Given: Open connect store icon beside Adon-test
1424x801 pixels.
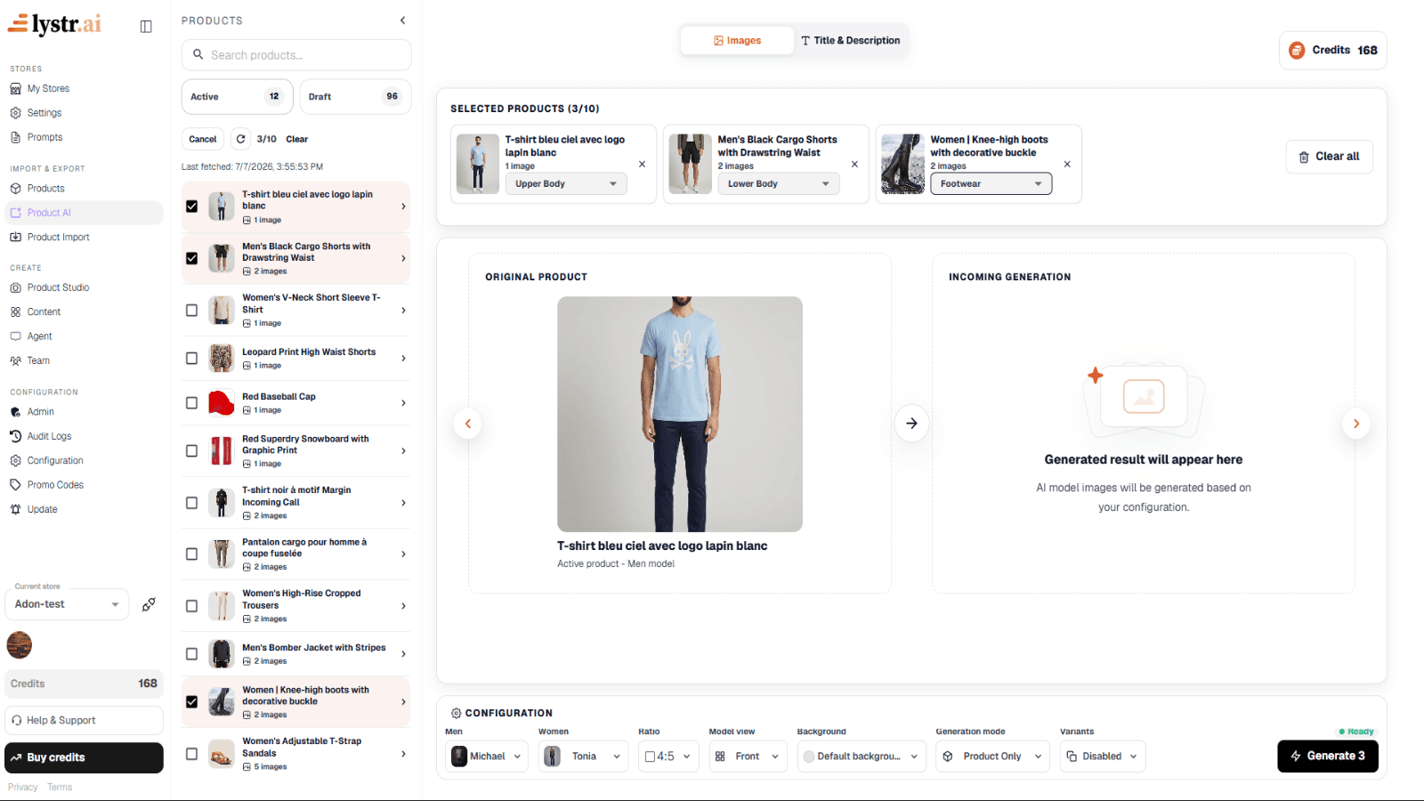Looking at the screenshot, I should point(149,604).
